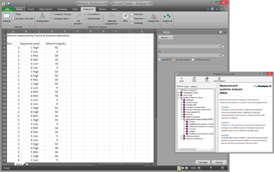The width and height of the screenshot is (274, 172).
Task: Switch to the Insert ribbon tab
Action: click(31, 9)
